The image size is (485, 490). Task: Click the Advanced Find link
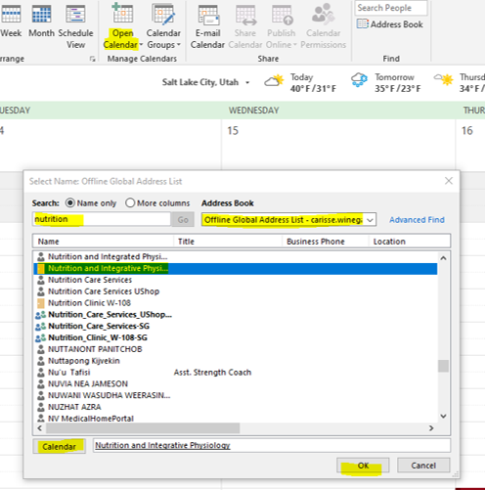[x=417, y=220]
